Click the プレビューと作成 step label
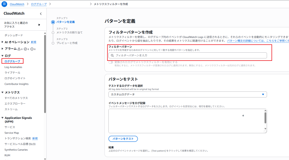Screen dimensions: 289x160 tap(67, 43)
